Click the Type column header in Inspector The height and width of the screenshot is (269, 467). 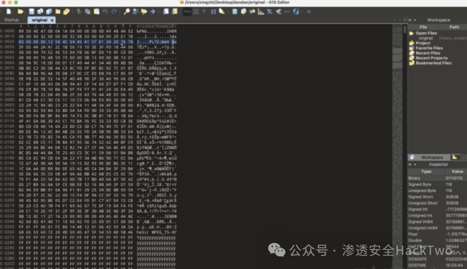pos(426,172)
